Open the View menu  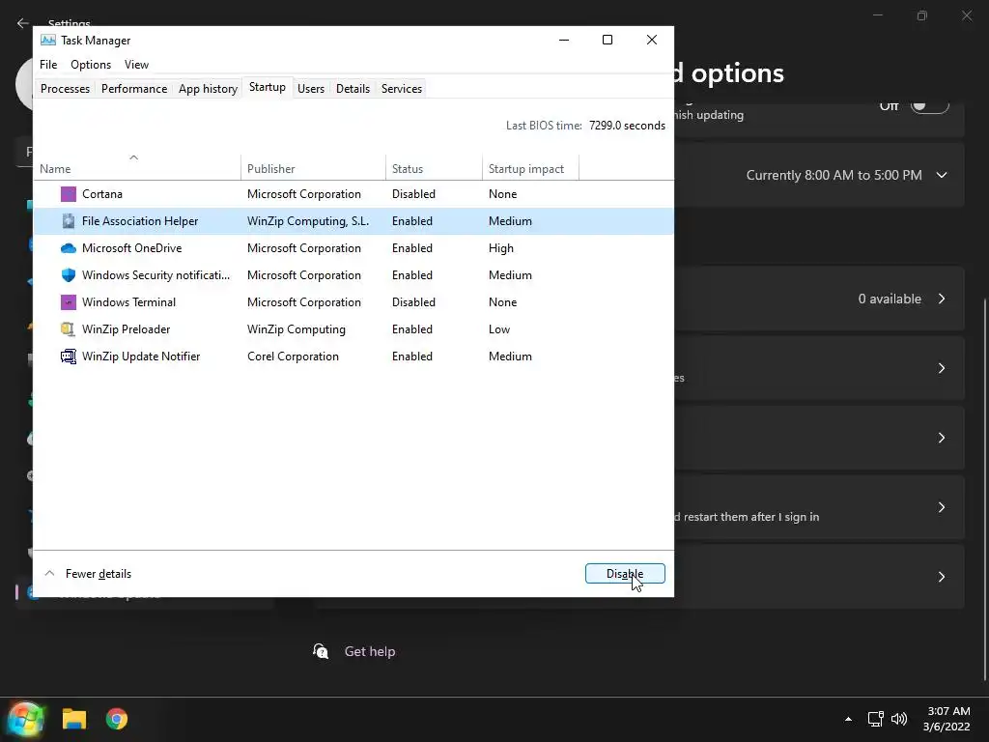tap(136, 65)
